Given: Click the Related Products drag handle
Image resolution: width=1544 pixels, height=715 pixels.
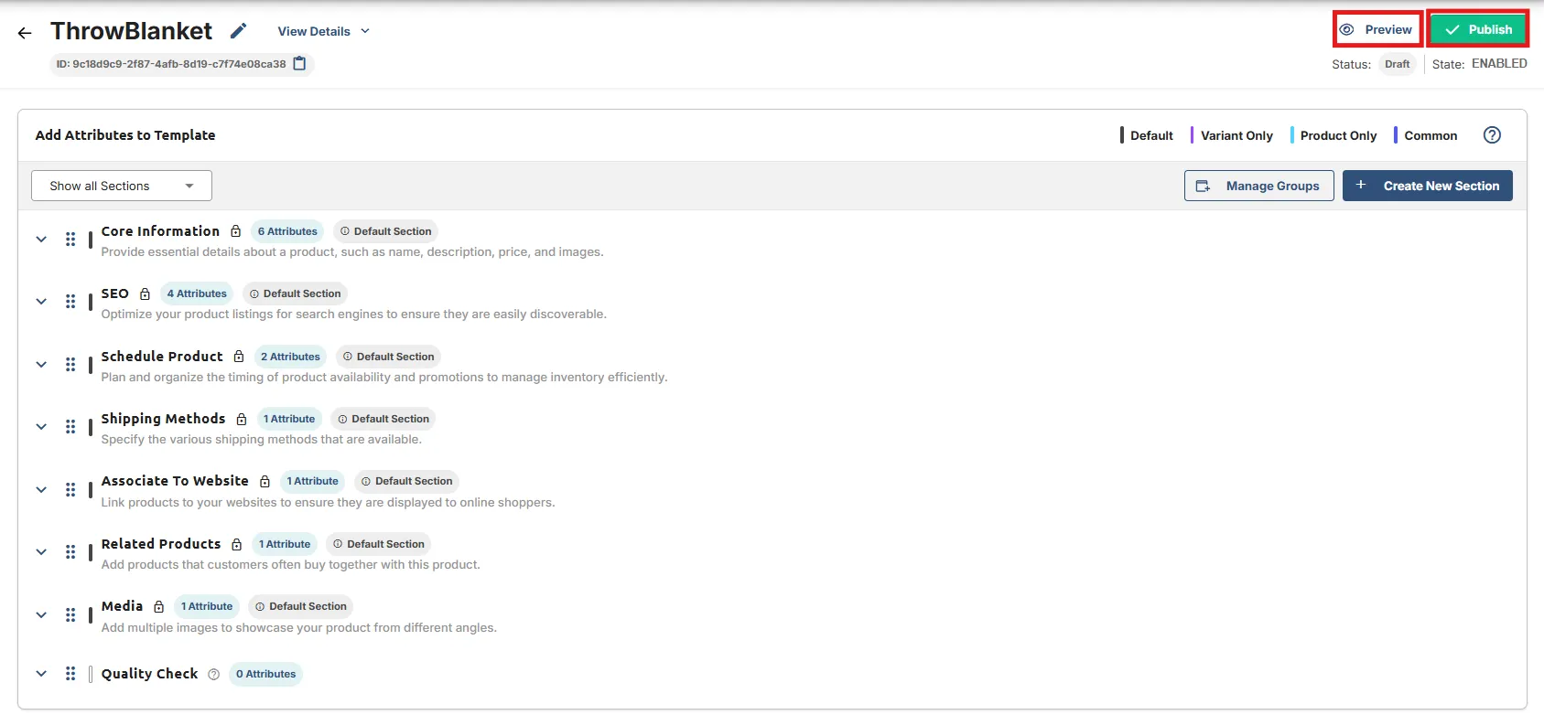Looking at the screenshot, I should point(70,552).
